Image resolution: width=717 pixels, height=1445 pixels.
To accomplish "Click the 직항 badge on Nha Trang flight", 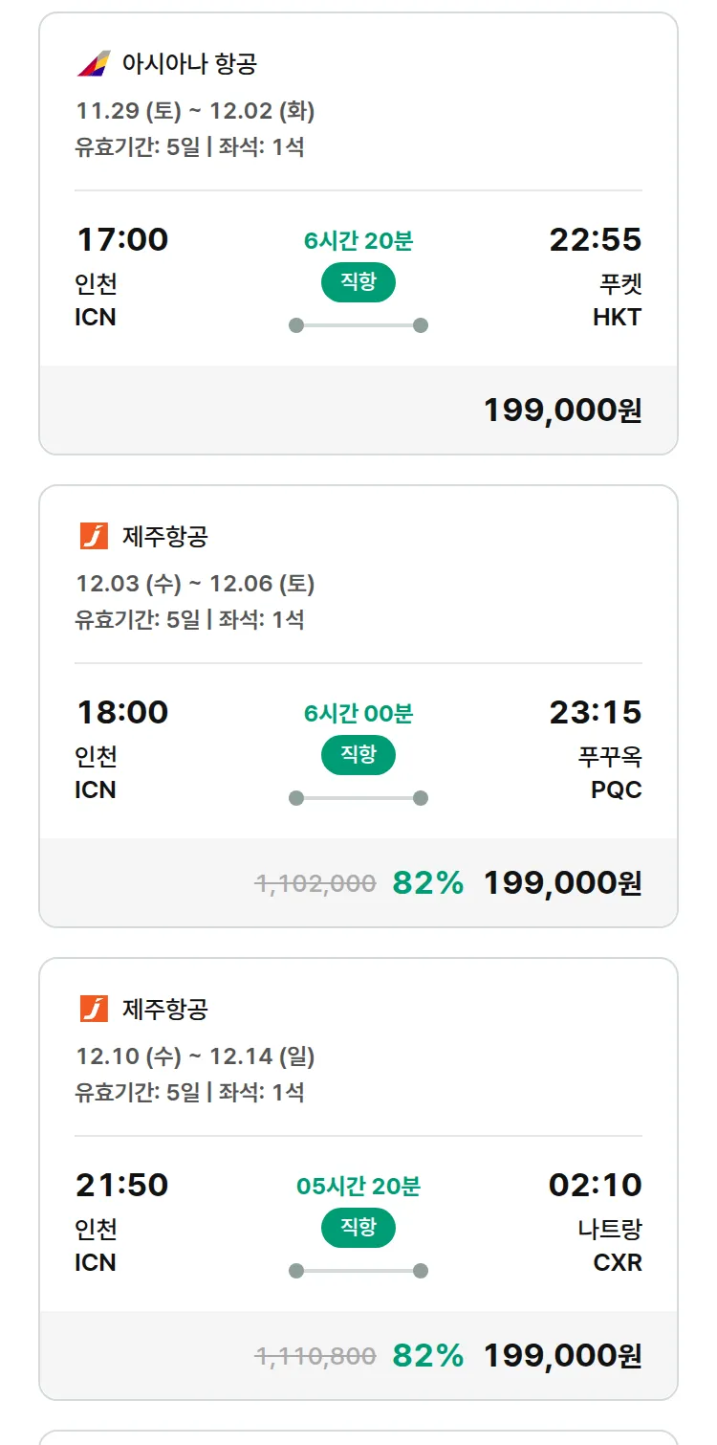I will [358, 1228].
